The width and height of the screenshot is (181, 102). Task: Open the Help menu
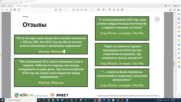pyautogui.click(x=21, y=3)
